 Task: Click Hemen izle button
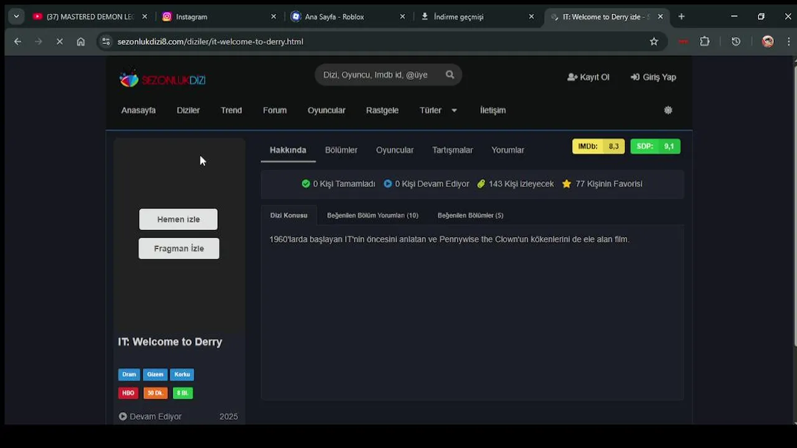point(178,219)
